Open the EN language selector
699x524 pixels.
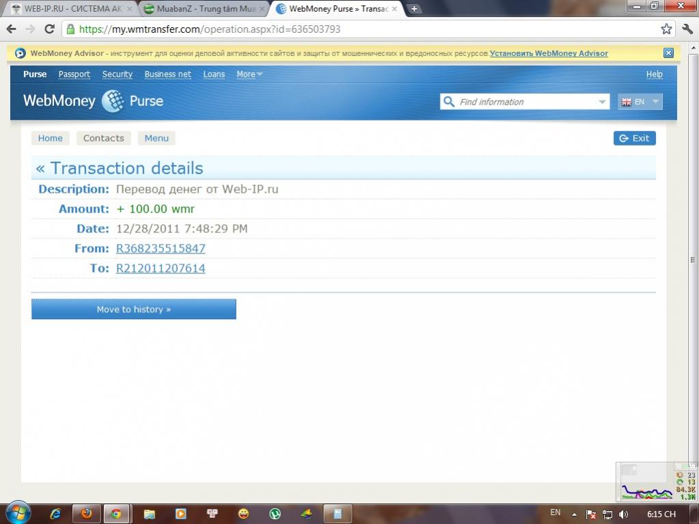tap(640, 102)
